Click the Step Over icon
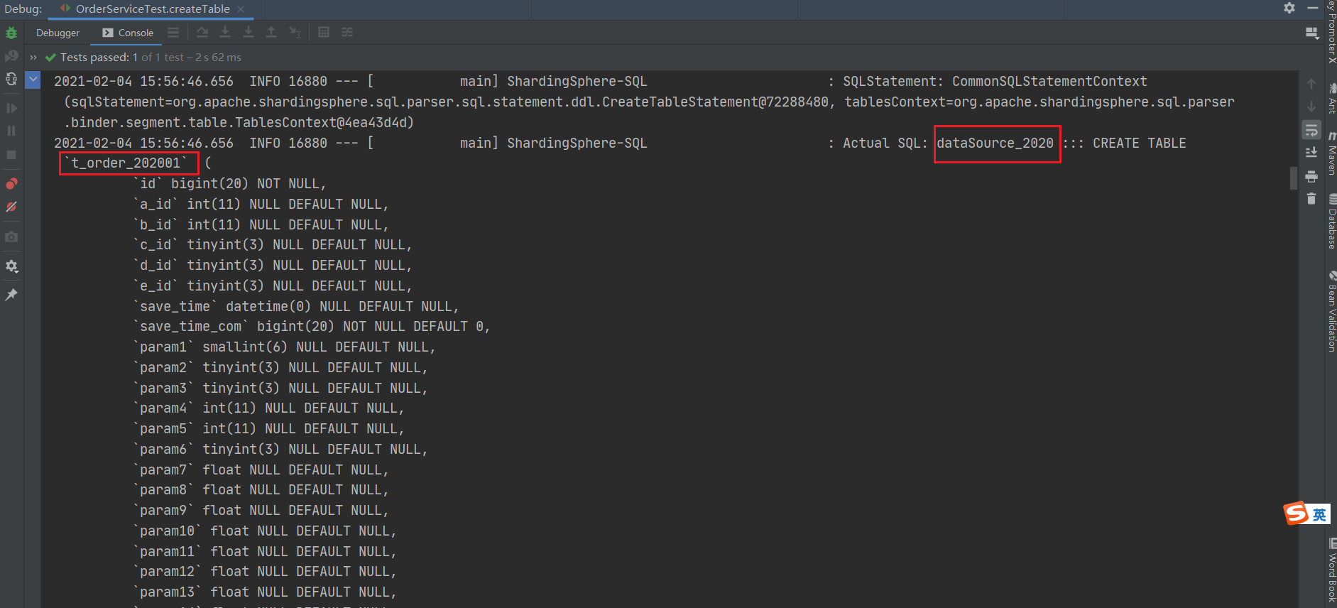The height and width of the screenshot is (608, 1337). click(x=202, y=33)
